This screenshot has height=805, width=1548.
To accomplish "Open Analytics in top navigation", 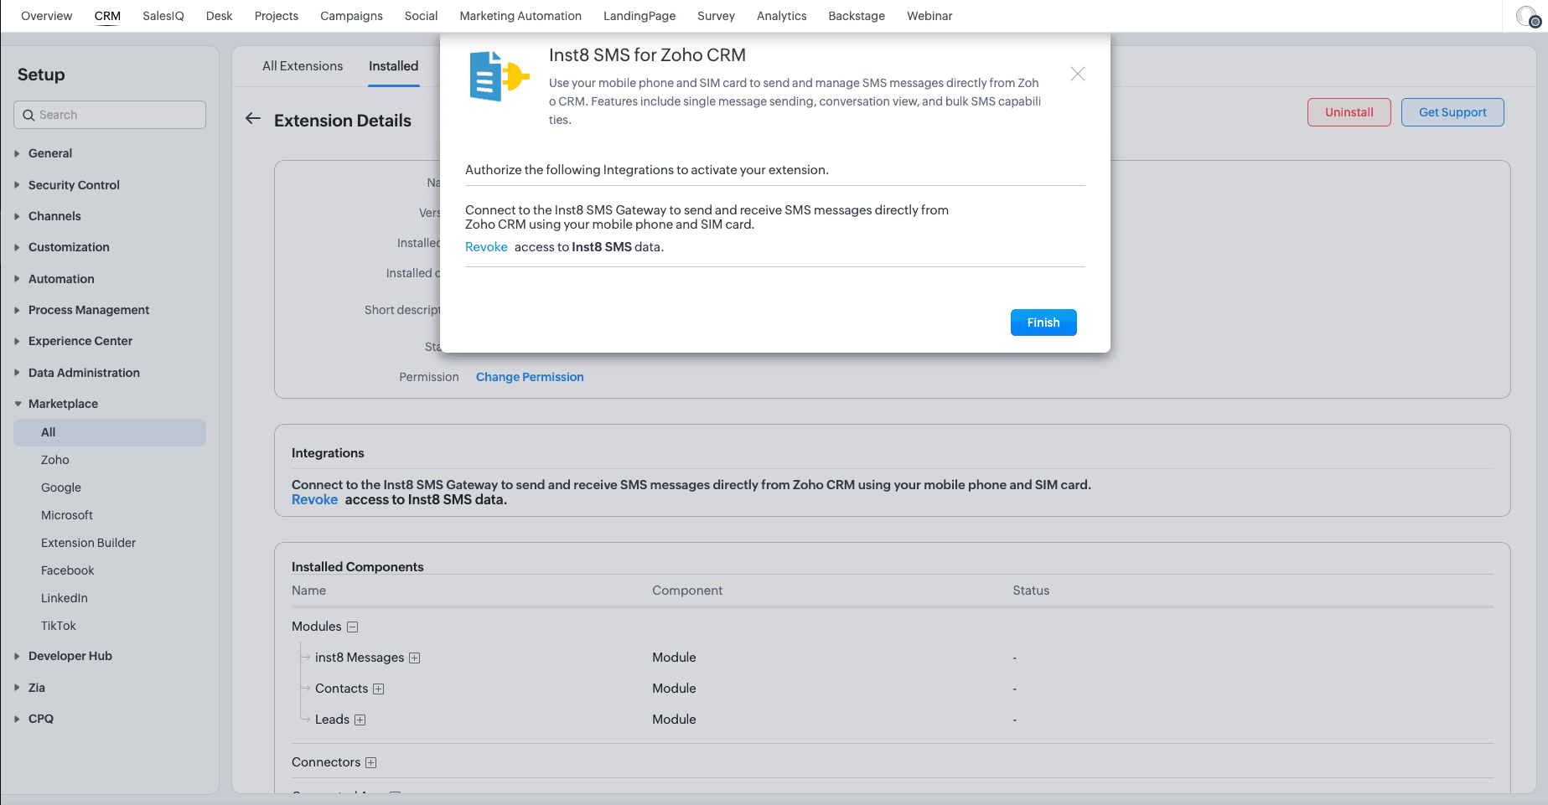I will point(782,16).
